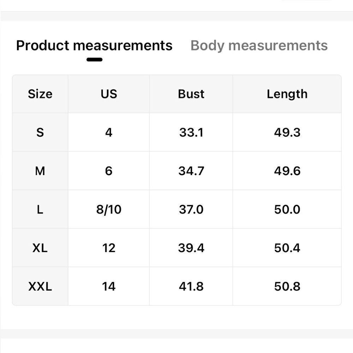Click the Size column header
Screen dimensions: 353x353
[x=40, y=94]
